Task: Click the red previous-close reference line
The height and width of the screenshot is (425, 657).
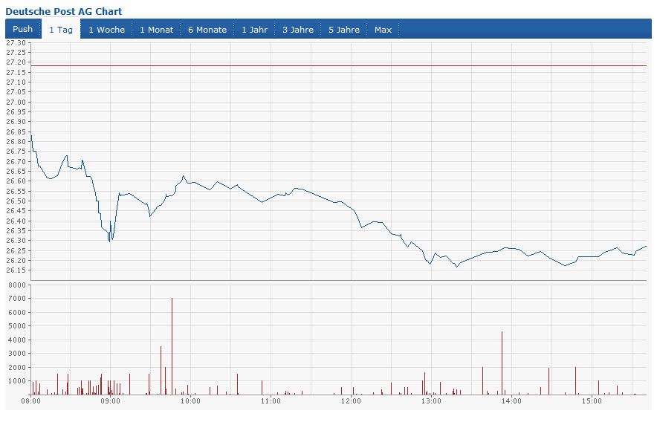Action: pos(339,65)
